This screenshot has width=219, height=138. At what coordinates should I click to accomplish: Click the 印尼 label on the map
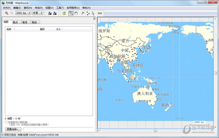click(133, 78)
